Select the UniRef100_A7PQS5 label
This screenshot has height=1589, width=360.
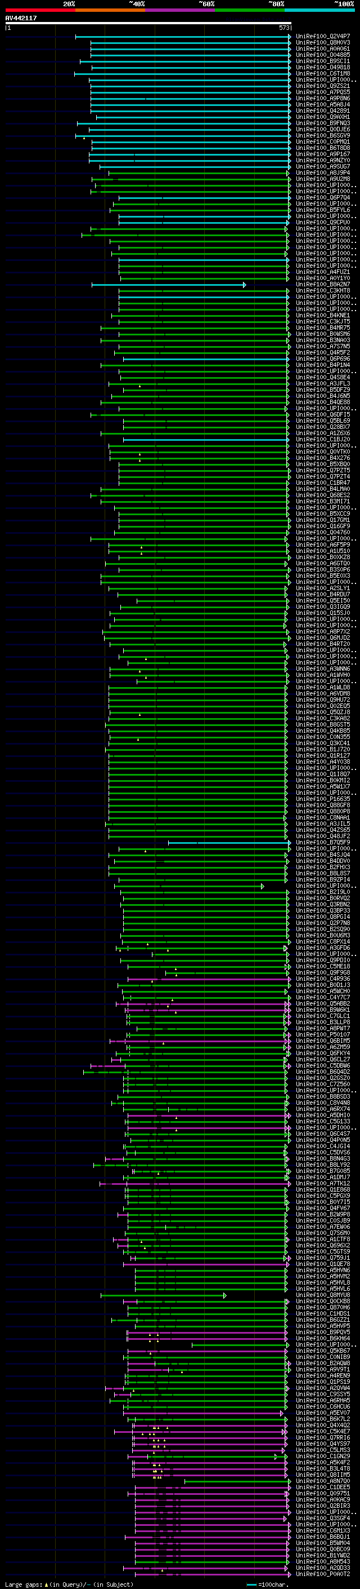tap(323, 92)
